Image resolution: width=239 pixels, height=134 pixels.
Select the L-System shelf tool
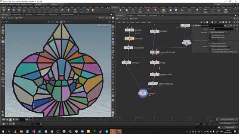[x=82, y=10]
